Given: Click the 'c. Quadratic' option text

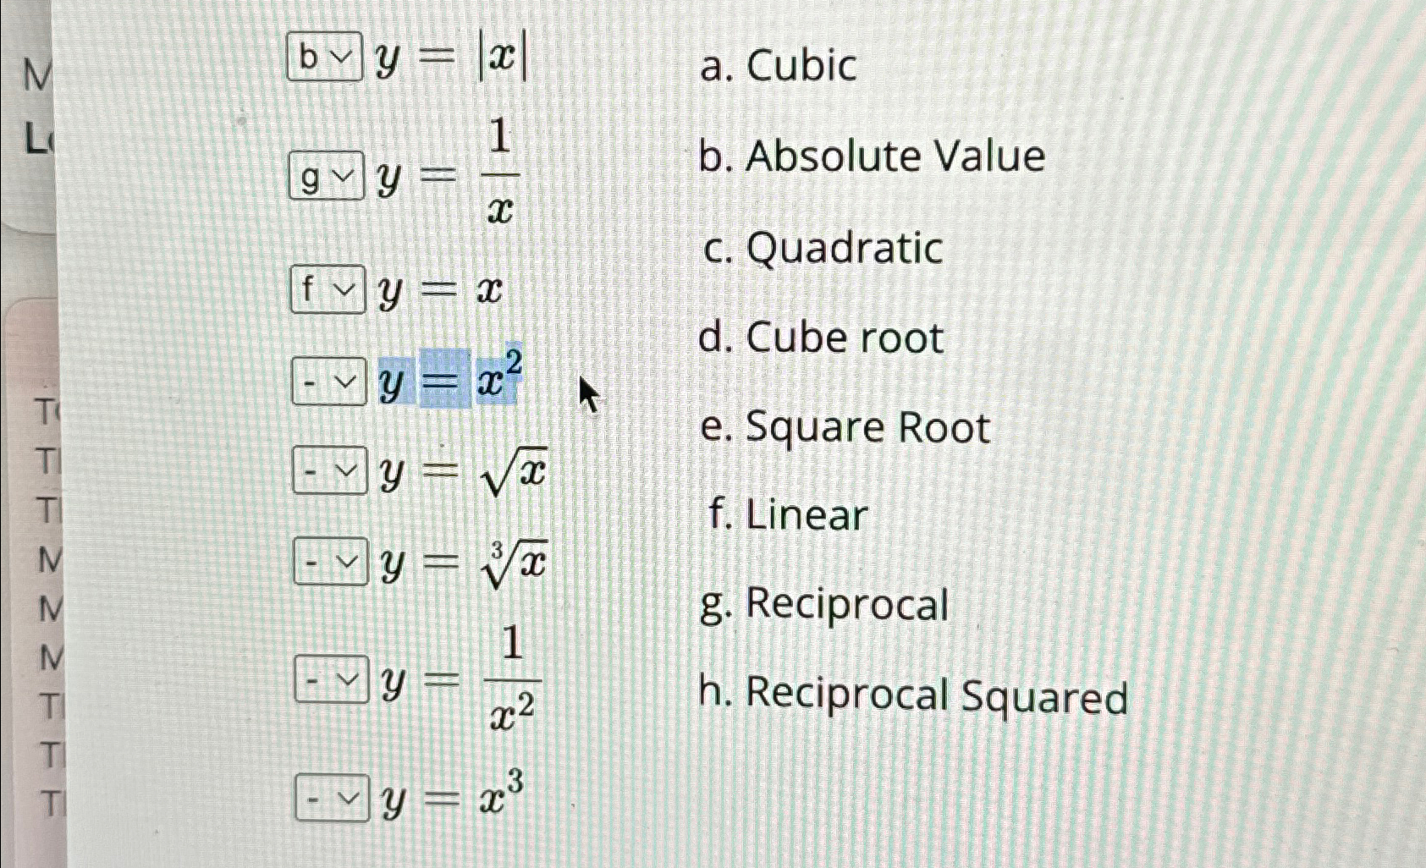Looking at the screenshot, I should click(823, 248).
